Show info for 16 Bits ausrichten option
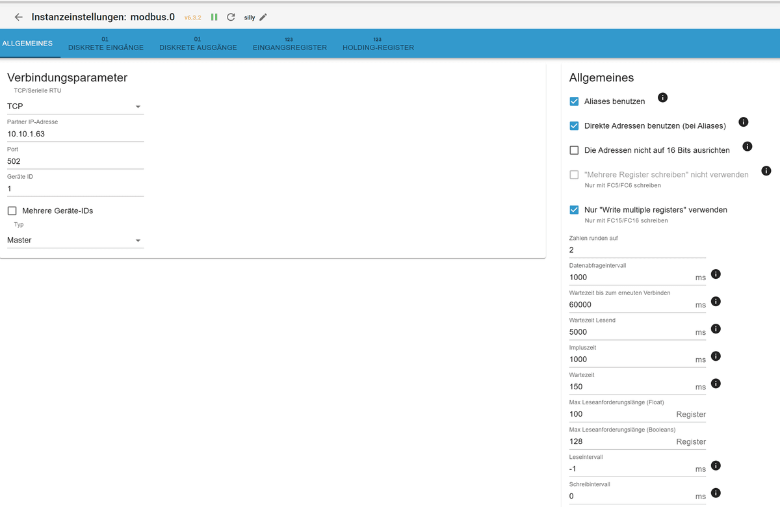The width and height of the screenshot is (780, 507). click(747, 146)
